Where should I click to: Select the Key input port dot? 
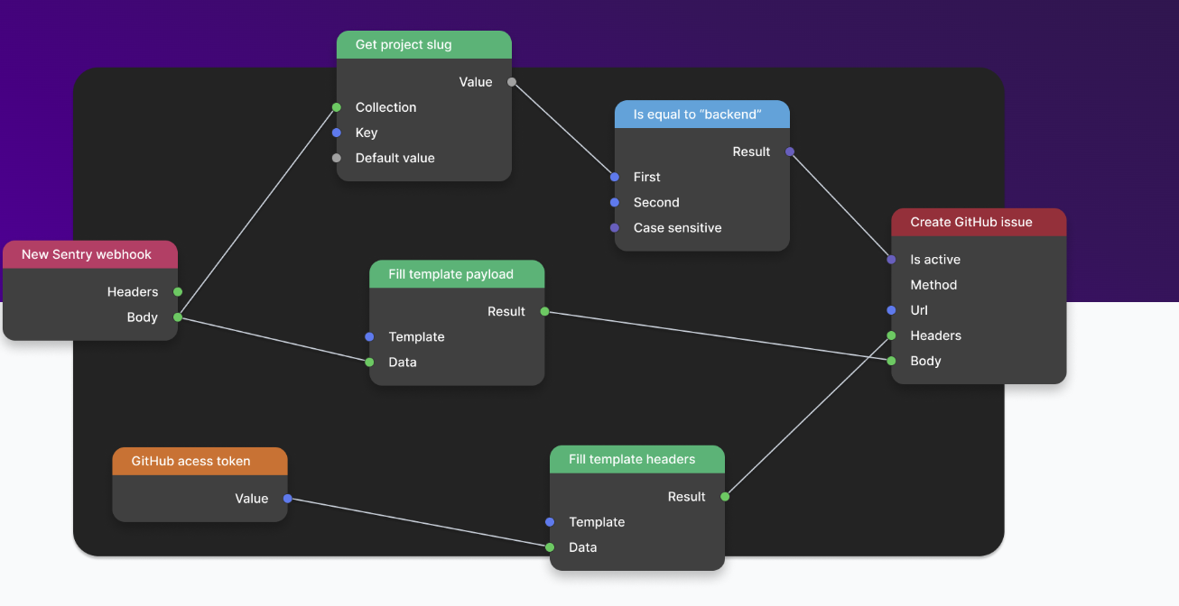(337, 133)
